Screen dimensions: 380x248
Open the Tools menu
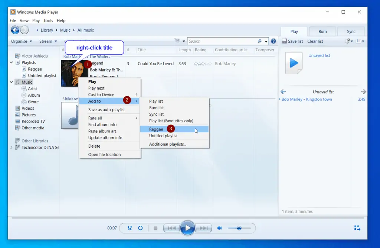click(x=48, y=20)
